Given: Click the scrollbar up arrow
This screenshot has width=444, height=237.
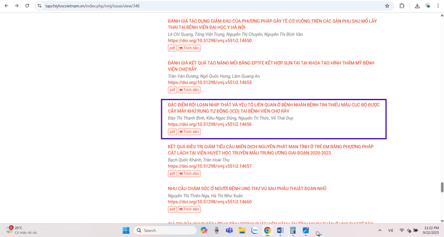Looking at the screenshot, I should (441, 15).
